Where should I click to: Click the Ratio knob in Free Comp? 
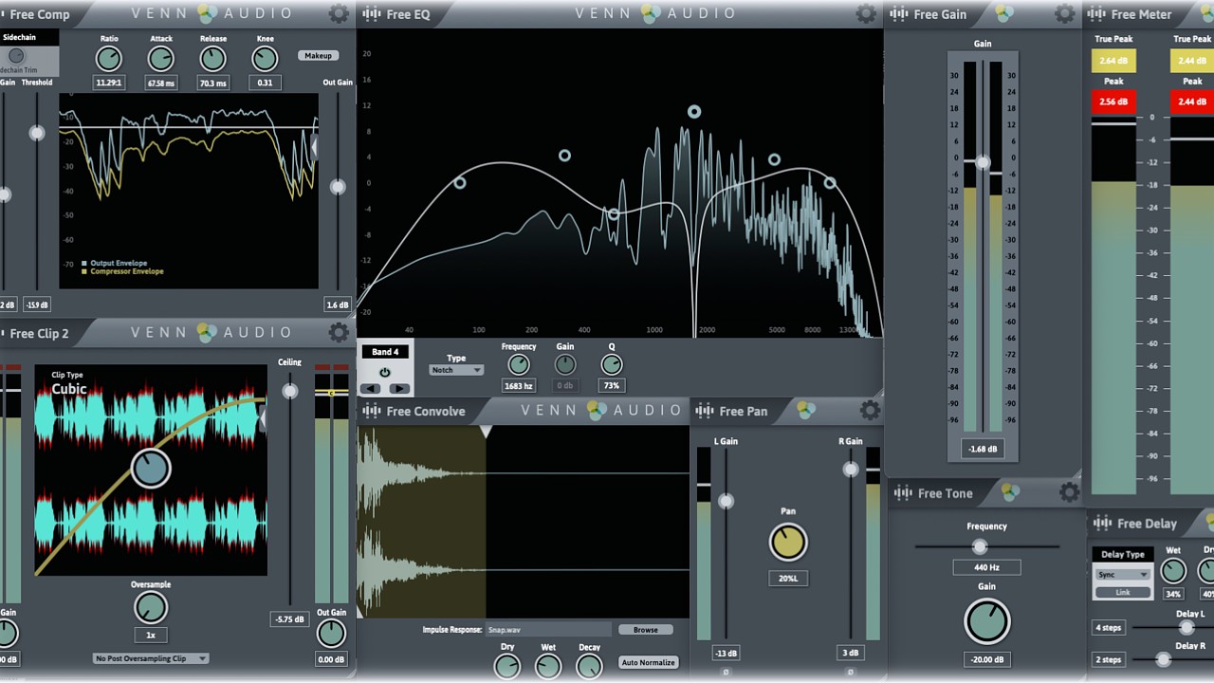109,59
